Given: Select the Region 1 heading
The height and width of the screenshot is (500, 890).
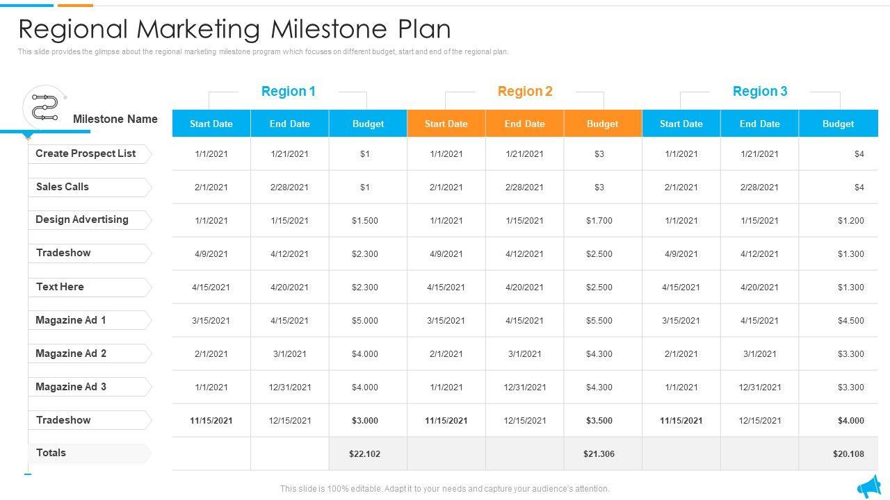Looking at the screenshot, I should tap(289, 91).
